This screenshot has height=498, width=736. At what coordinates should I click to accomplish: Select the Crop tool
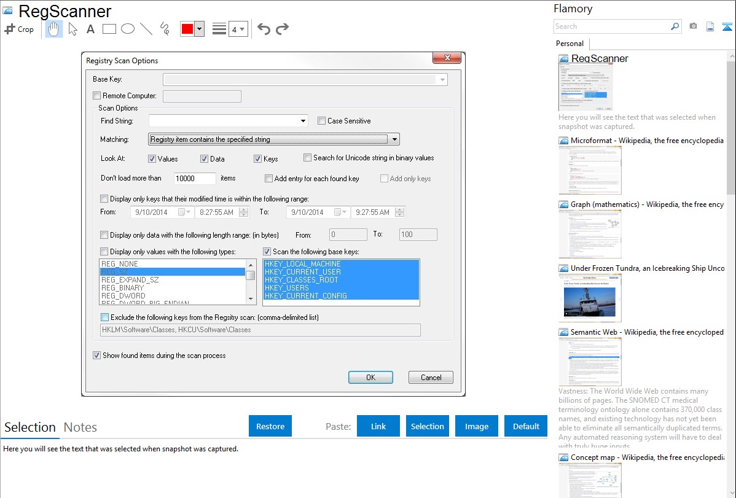19,29
